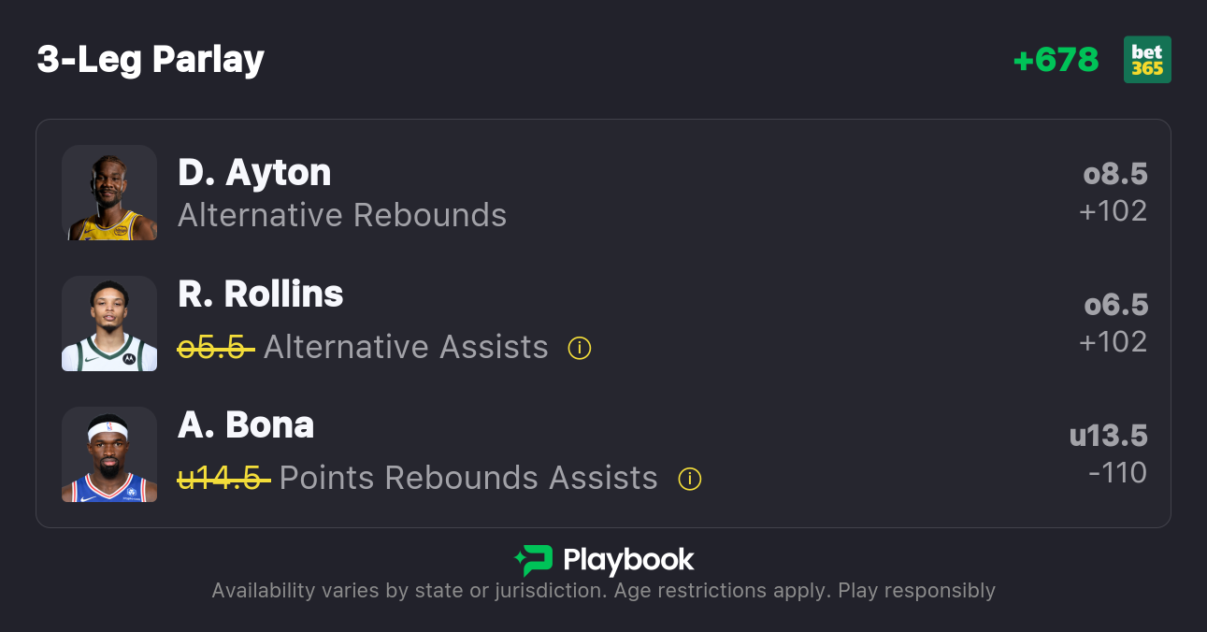
Task: Open A. Bona's player headshot
Action: click(109, 454)
